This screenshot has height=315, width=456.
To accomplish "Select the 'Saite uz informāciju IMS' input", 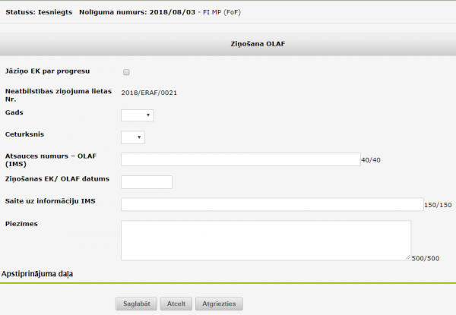I will click(271, 204).
